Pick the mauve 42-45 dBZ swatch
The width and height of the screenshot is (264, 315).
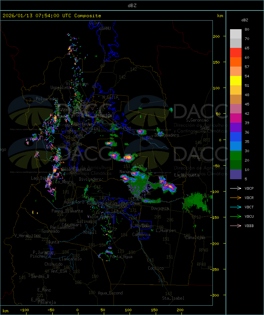tap(236, 109)
